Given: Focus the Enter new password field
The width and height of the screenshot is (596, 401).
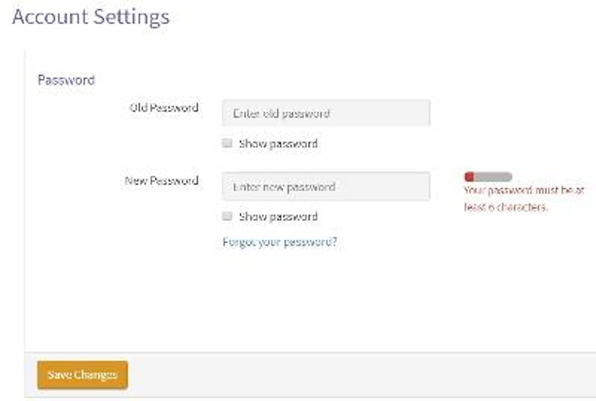Looking at the screenshot, I should click(x=326, y=187).
